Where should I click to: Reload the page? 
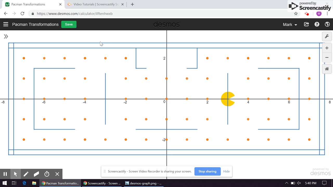tap(22, 14)
